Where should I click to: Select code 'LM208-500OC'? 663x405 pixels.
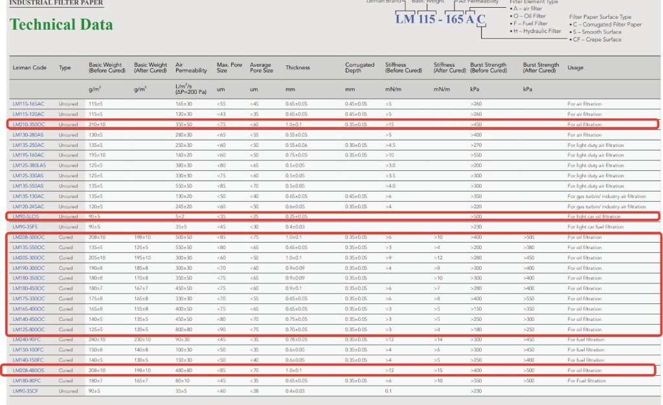pos(28,237)
